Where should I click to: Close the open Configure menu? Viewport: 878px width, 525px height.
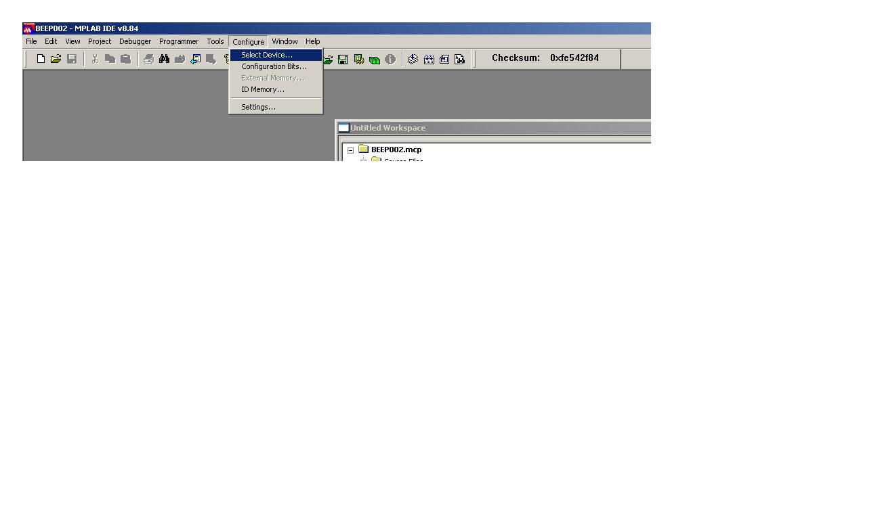point(249,42)
